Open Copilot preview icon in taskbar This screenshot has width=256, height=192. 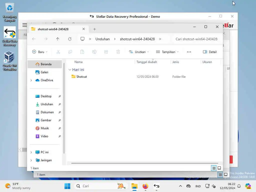[248, 186]
